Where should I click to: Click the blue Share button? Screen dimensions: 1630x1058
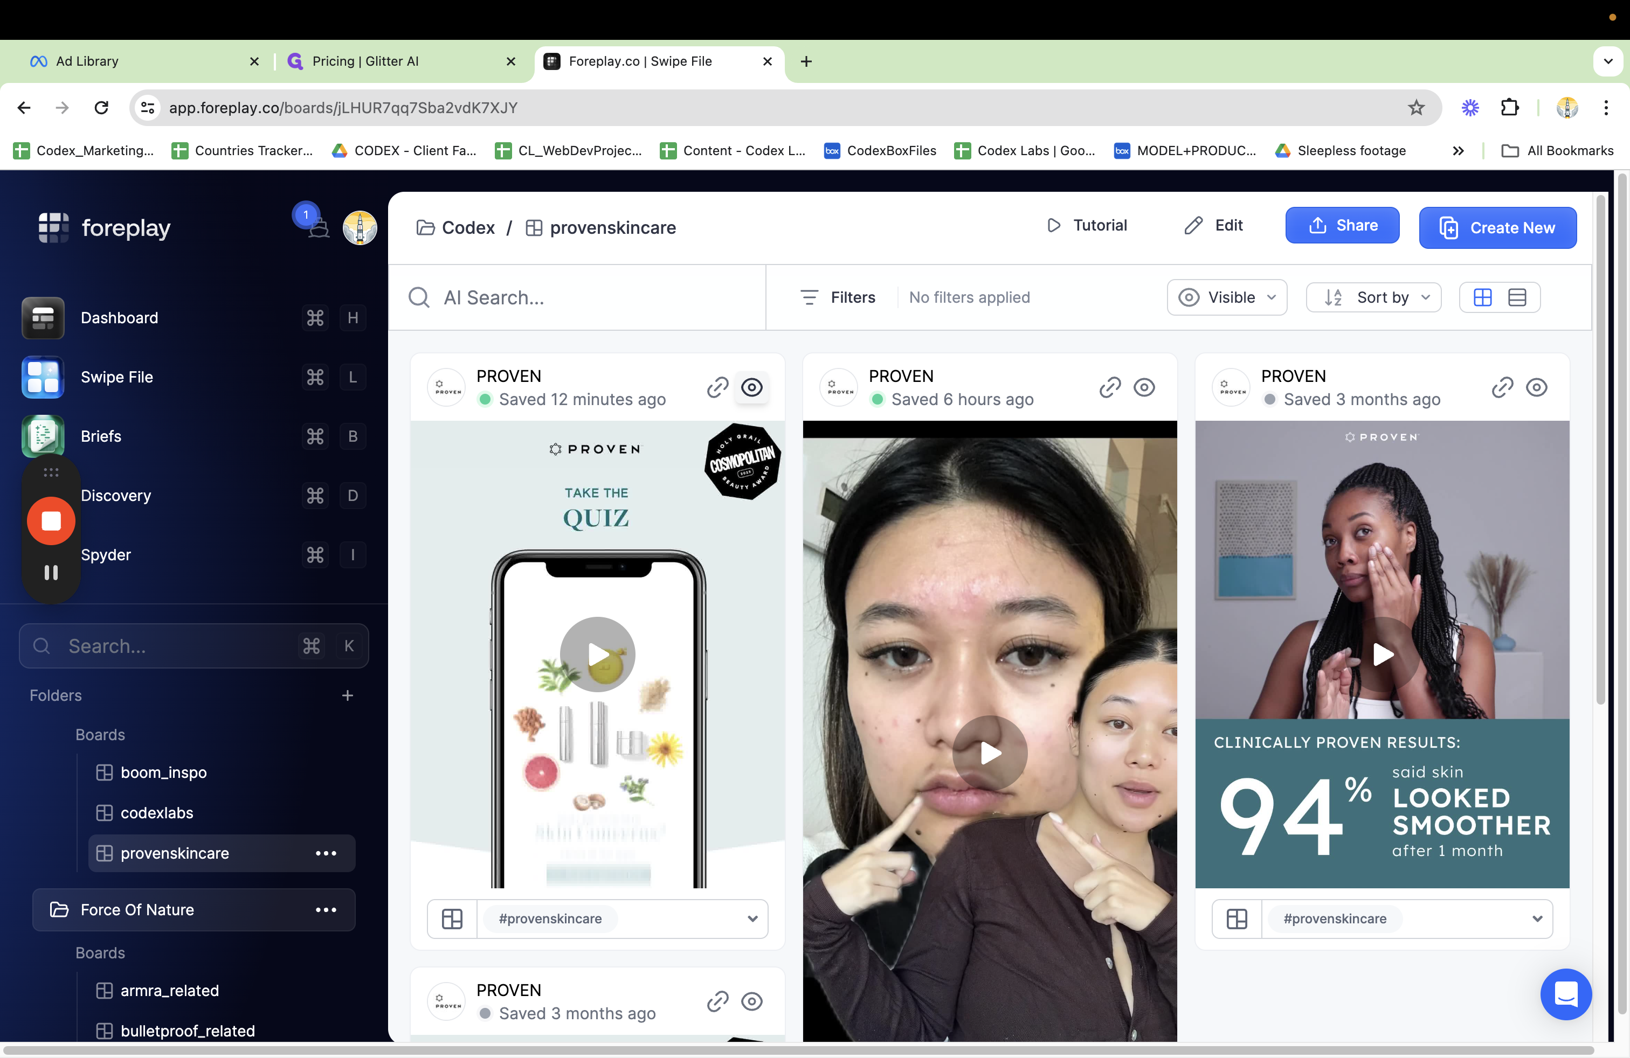[1342, 225]
